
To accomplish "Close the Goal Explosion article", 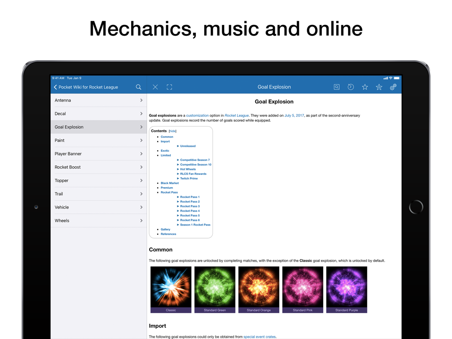I will click(x=155, y=87).
